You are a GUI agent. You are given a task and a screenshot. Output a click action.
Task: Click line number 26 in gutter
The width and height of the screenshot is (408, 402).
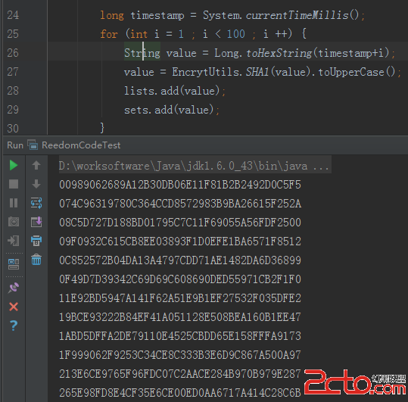click(13, 53)
